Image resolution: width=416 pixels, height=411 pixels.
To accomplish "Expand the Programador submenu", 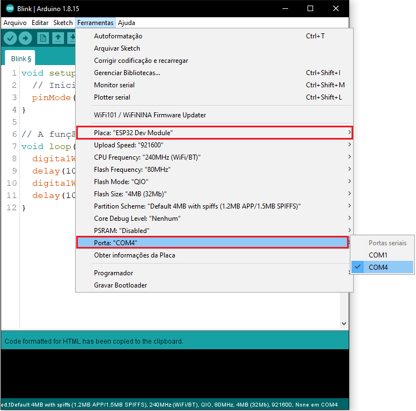I will 214,273.
